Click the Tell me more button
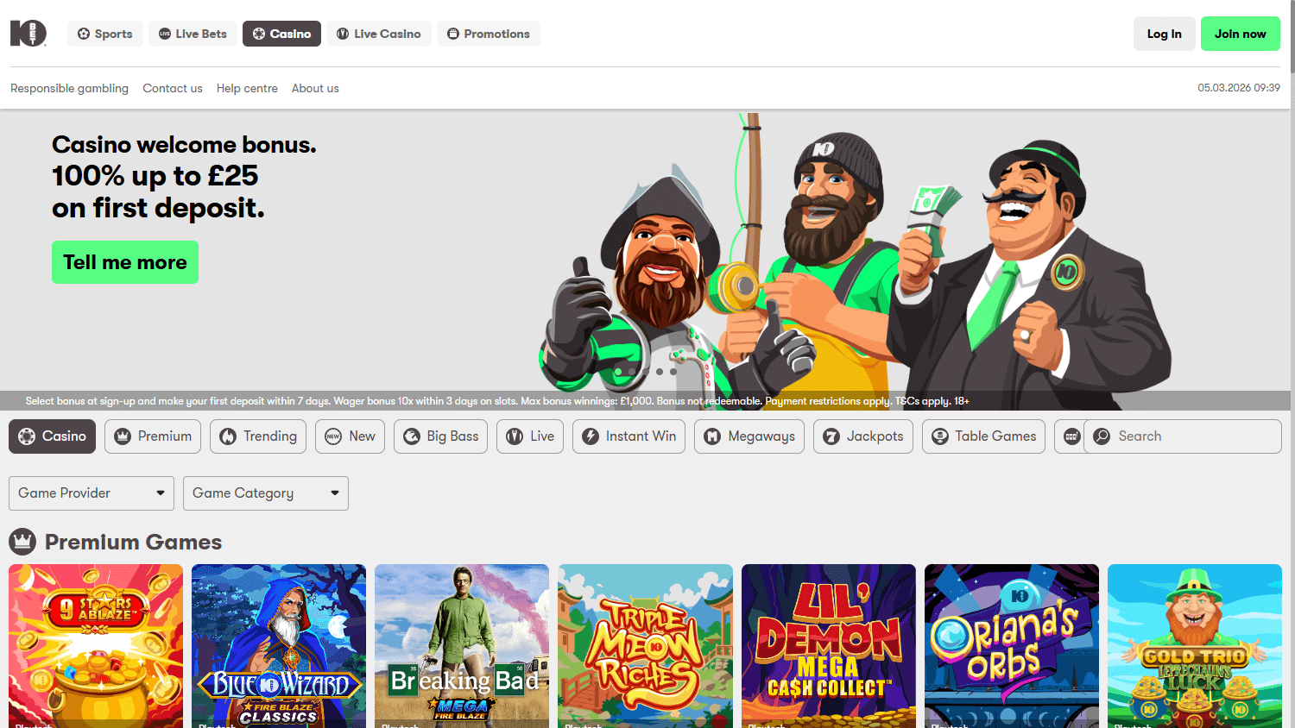 point(124,261)
